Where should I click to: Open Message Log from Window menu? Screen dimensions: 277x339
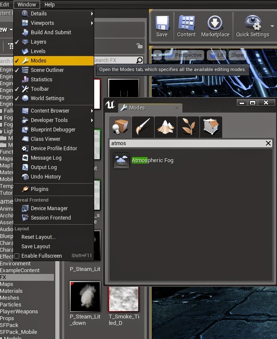coord(54,158)
